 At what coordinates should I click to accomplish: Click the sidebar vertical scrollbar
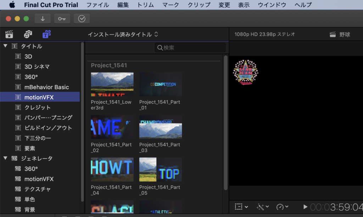pyautogui.click(x=82, y=122)
